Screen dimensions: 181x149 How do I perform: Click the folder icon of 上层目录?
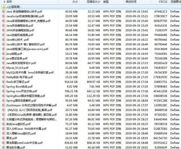click(x=4, y=7)
